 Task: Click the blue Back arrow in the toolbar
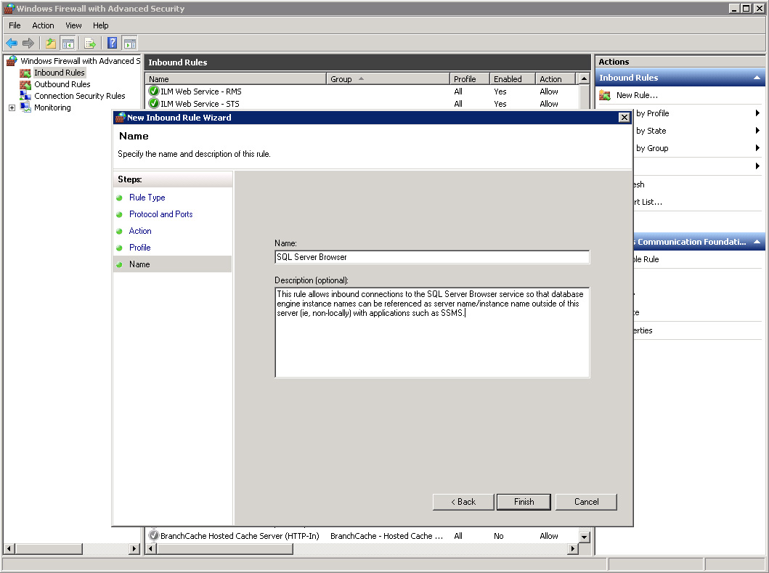12,43
